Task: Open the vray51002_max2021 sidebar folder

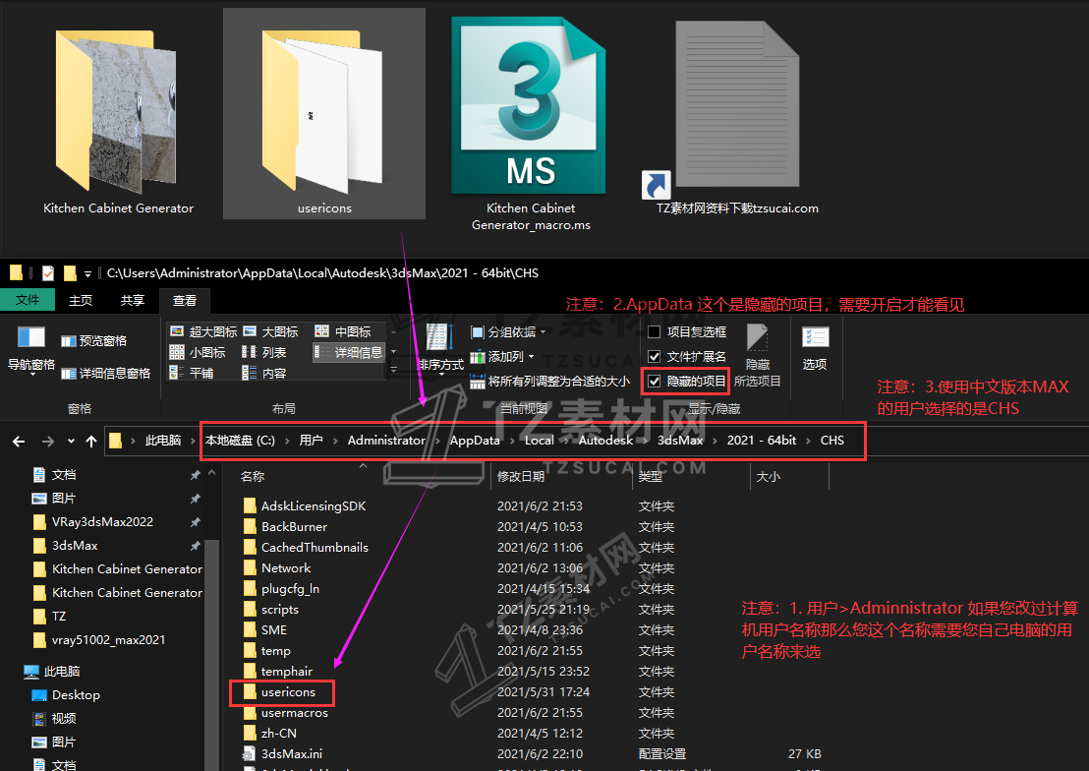Action: tap(108, 639)
